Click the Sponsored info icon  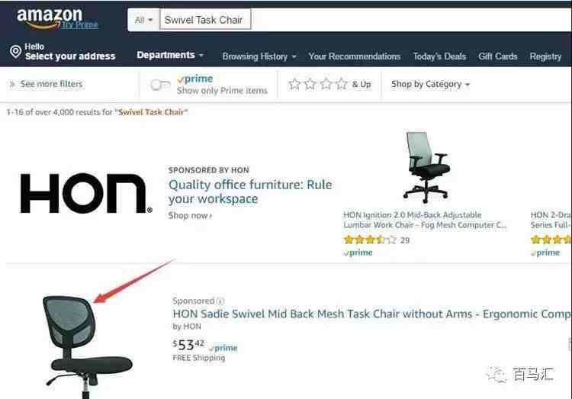coord(220,301)
